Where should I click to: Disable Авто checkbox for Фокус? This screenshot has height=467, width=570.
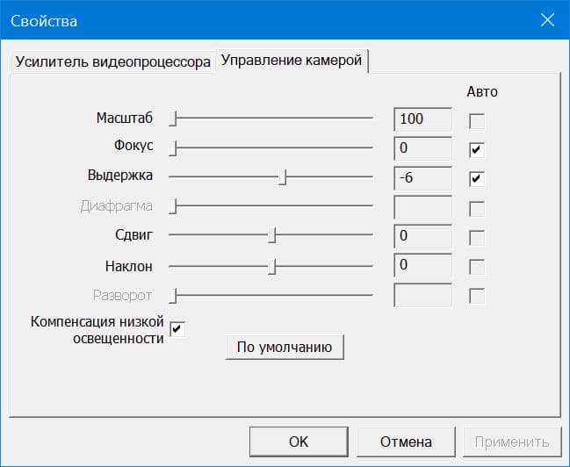(477, 150)
